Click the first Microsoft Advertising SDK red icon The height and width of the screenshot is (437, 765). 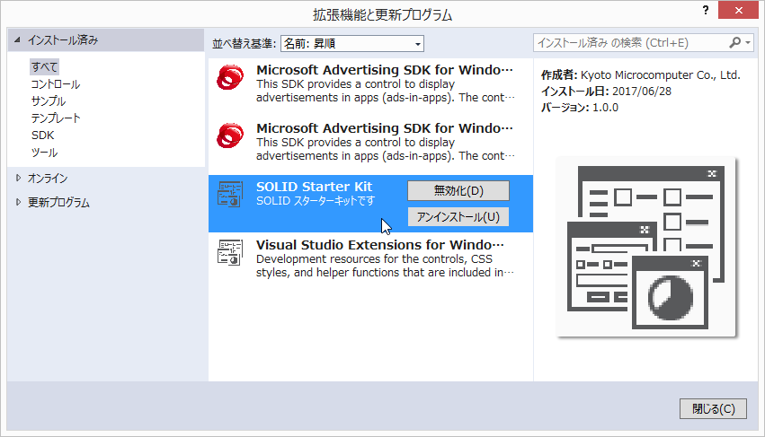[x=231, y=79]
